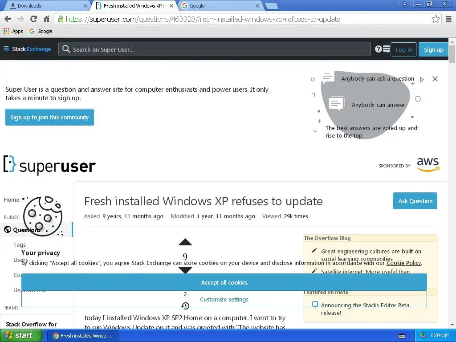Open Great engineering cultures blog link
456x342 pixels.
point(371,255)
